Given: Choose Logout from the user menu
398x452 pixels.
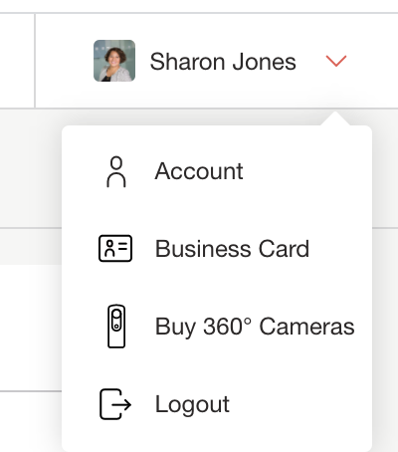Looking at the screenshot, I should pyautogui.click(x=217, y=404).
